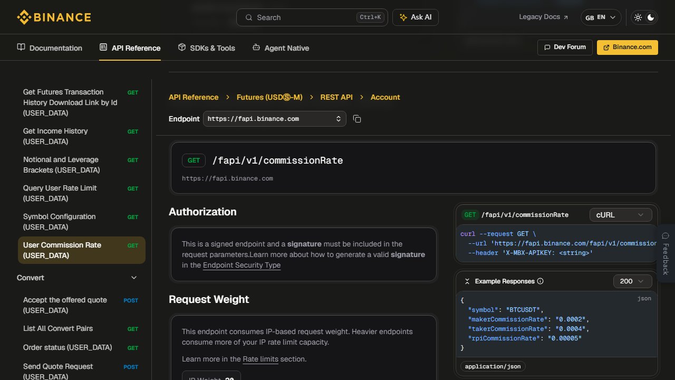The image size is (675, 380).
Task: Open Get Futures Transaction History Download Link
Action: click(x=81, y=102)
